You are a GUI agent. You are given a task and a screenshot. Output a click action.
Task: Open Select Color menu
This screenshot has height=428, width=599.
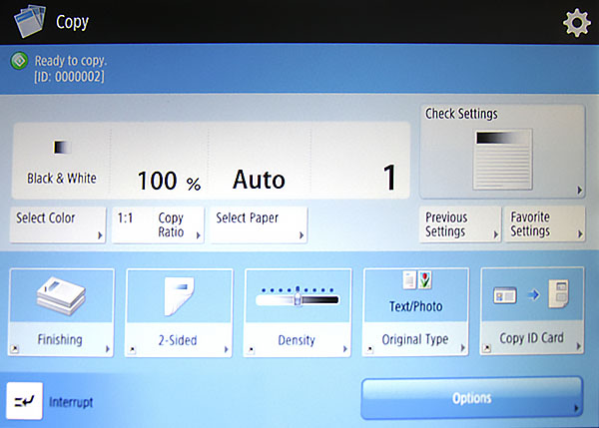(58, 224)
